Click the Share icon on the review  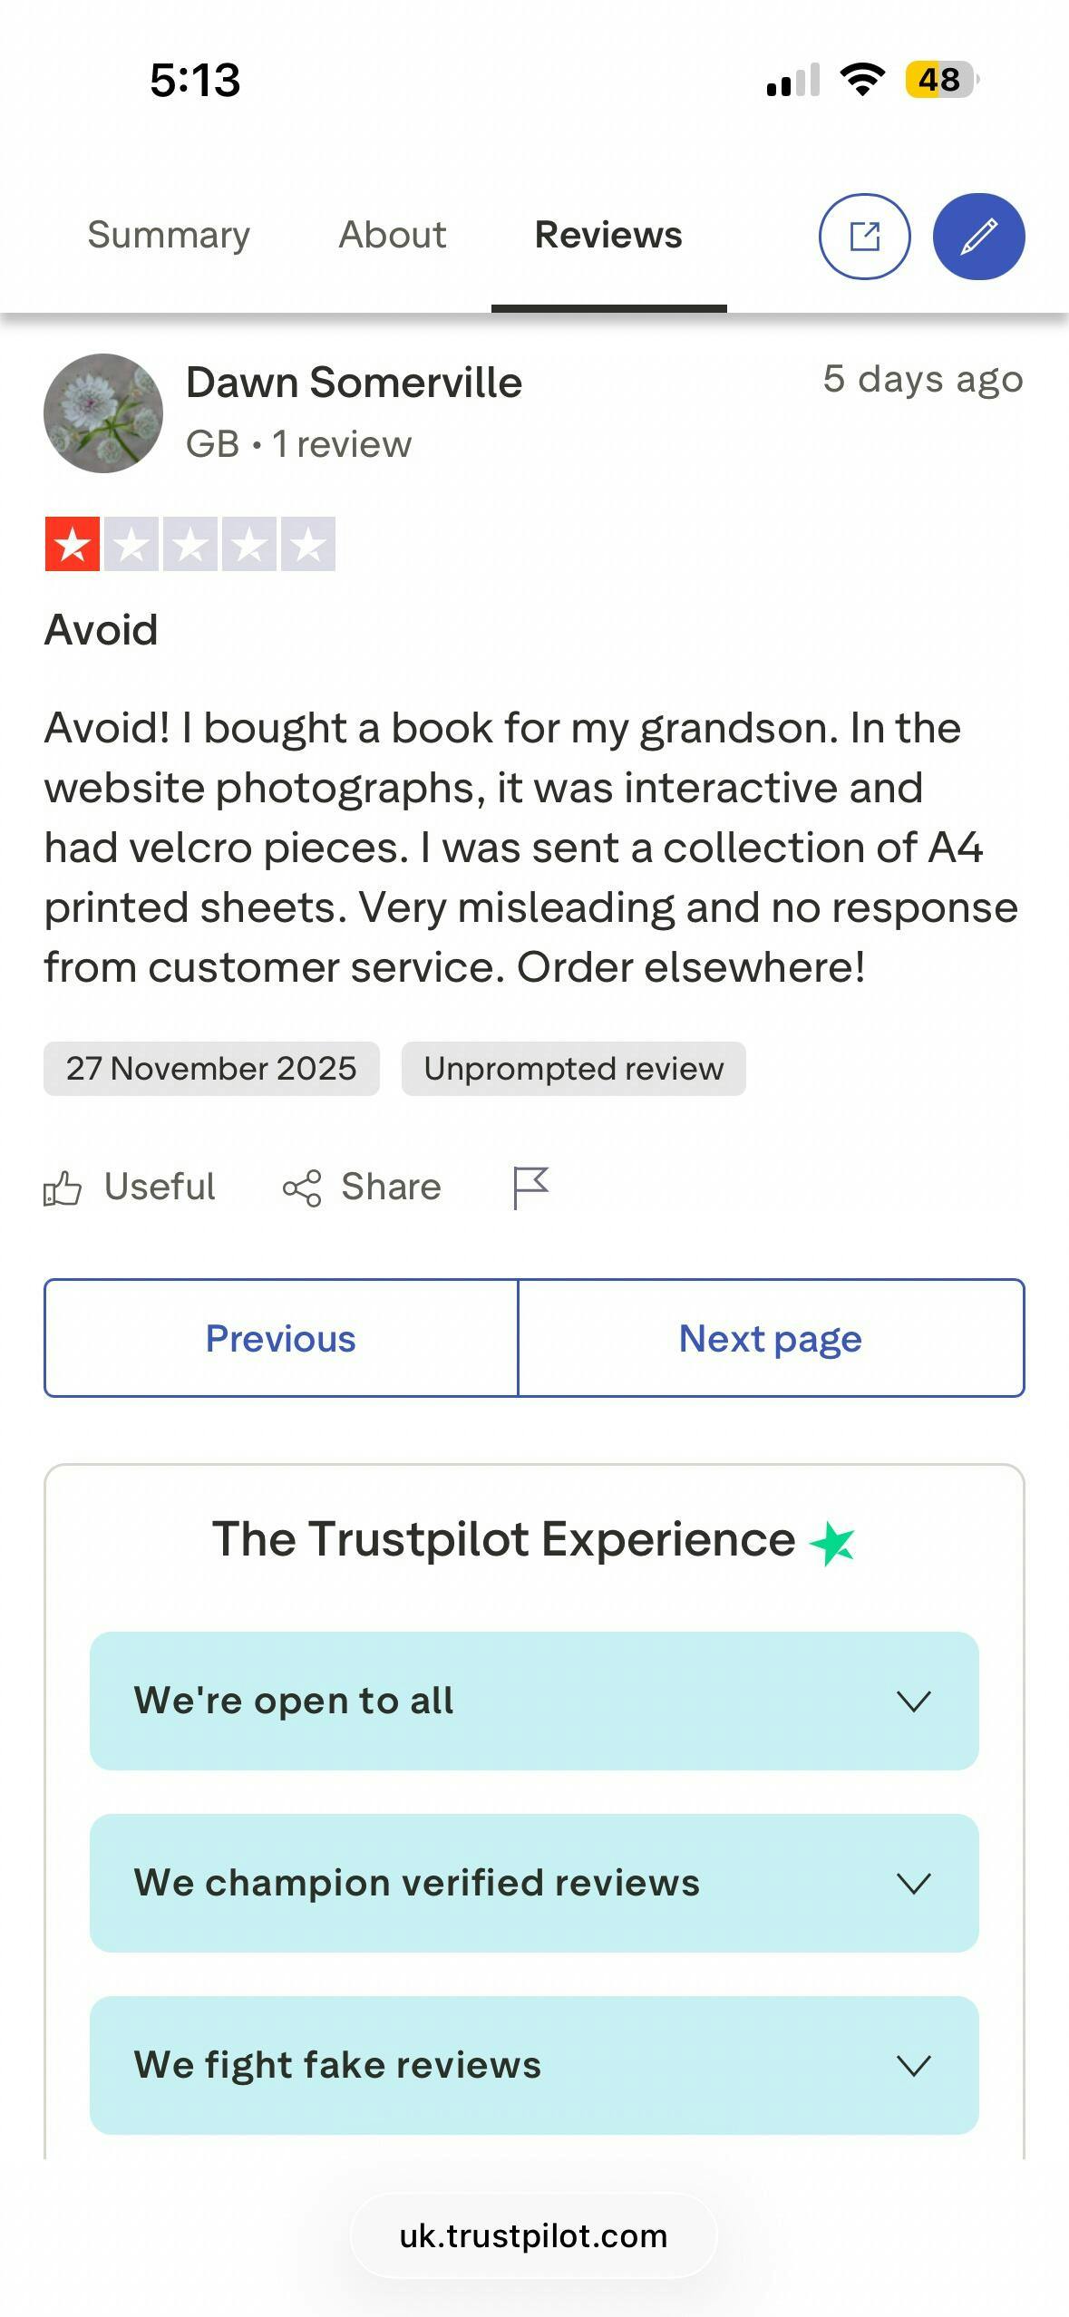(x=302, y=1188)
